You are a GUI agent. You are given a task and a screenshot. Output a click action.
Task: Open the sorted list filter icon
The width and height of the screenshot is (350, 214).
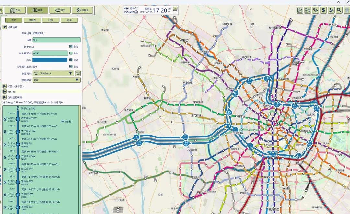(x=308, y=10)
